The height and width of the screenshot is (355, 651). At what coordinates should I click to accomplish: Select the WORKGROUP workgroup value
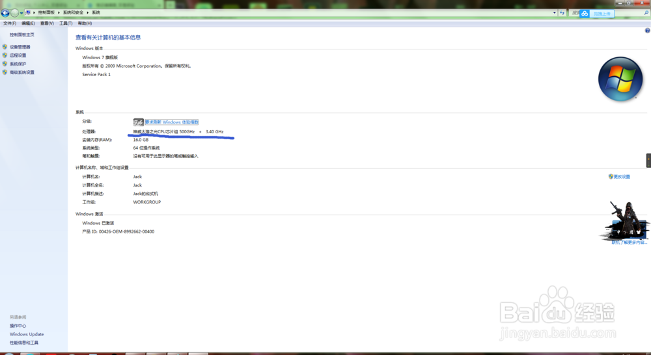147,202
